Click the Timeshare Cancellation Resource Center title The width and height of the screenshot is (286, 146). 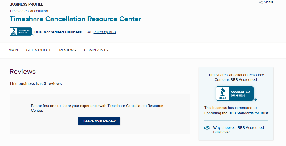pos(75,19)
